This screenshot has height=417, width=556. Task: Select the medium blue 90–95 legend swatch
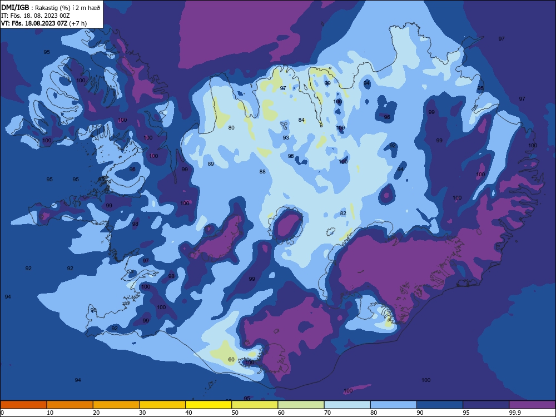click(x=440, y=405)
